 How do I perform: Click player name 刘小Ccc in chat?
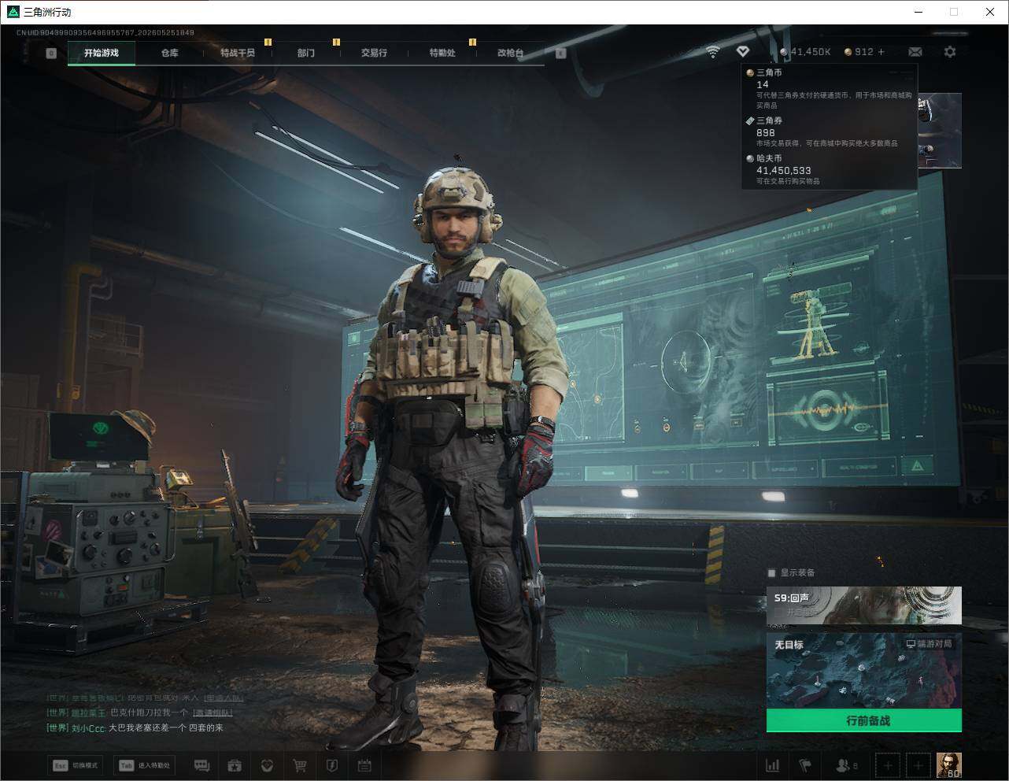(x=88, y=728)
